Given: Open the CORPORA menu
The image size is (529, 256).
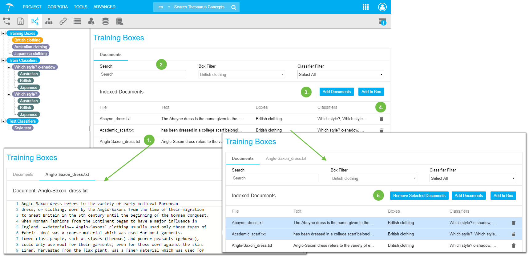Looking at the screenshot, I should (x=58, y=7).
